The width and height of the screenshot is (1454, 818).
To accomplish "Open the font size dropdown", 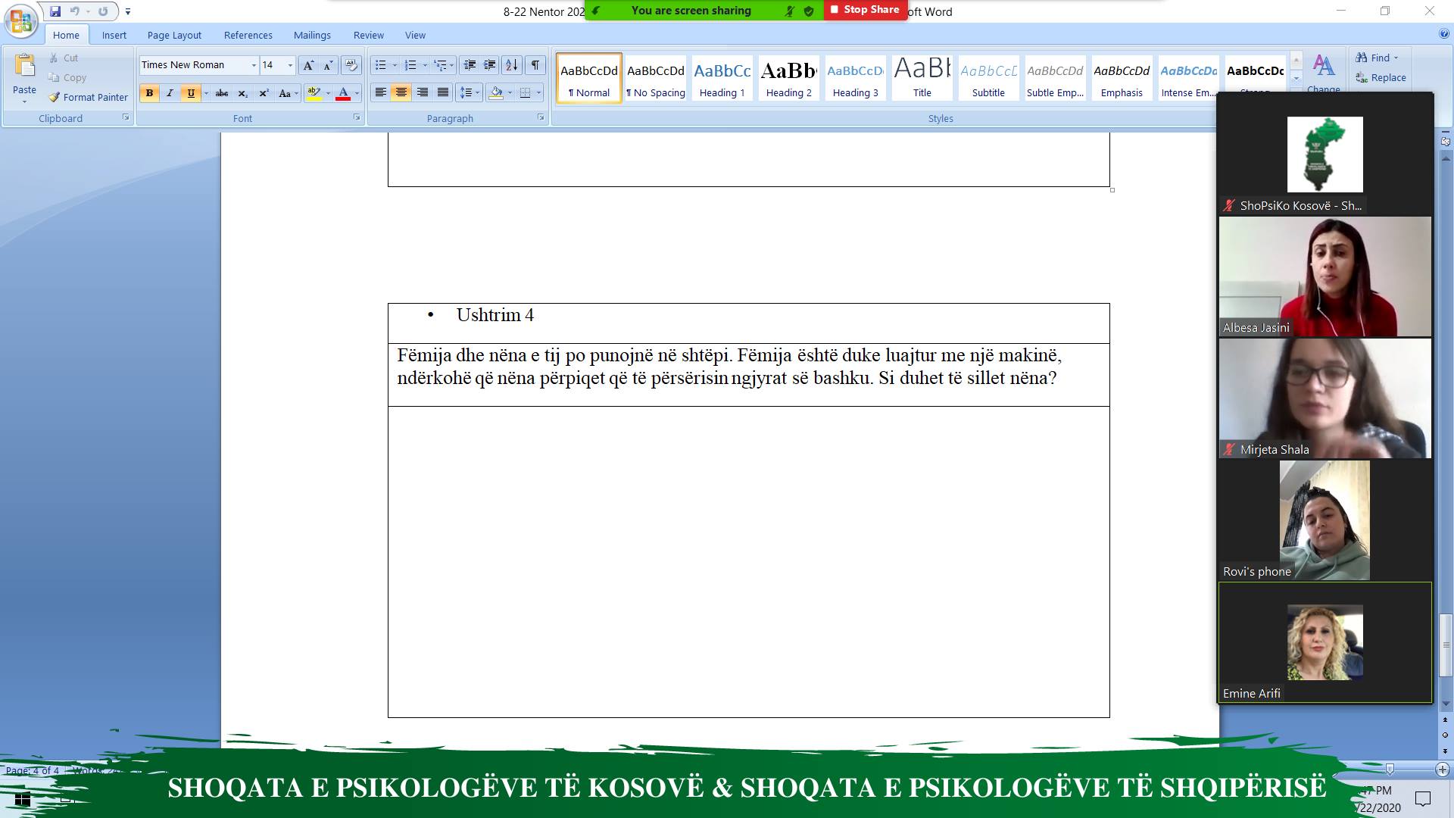I will coord(290,65).
